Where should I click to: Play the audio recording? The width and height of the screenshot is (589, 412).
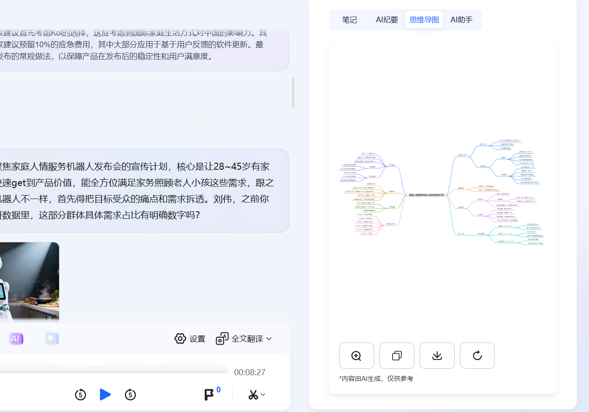point(105,395)
